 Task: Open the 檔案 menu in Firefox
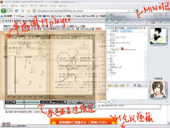[x=5, y=6]
